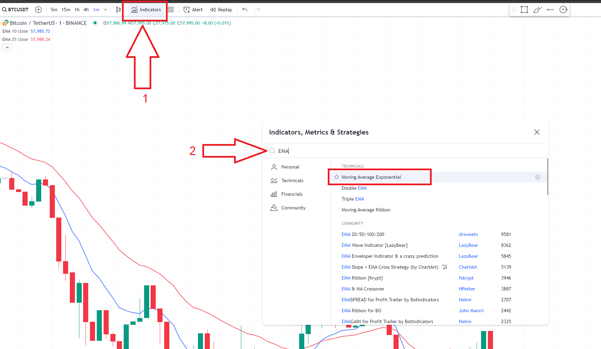Click the strategy icon beside EMA Slope
Viewport: 601px width, 349px height.
click(445, 267)
